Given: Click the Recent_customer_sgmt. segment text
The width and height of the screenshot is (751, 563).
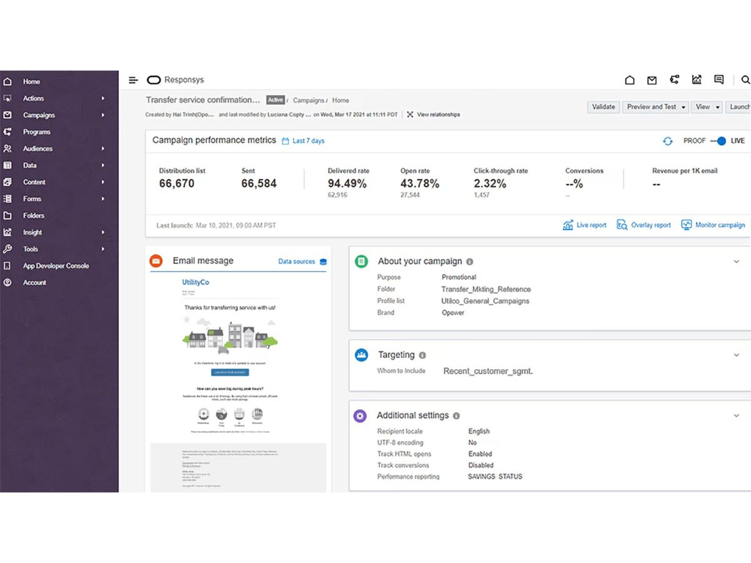Looking at the screenshot, I should point(488,371).
